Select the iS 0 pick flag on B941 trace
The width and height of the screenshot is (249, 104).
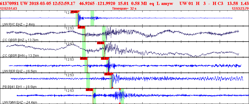tap(108, 74)
